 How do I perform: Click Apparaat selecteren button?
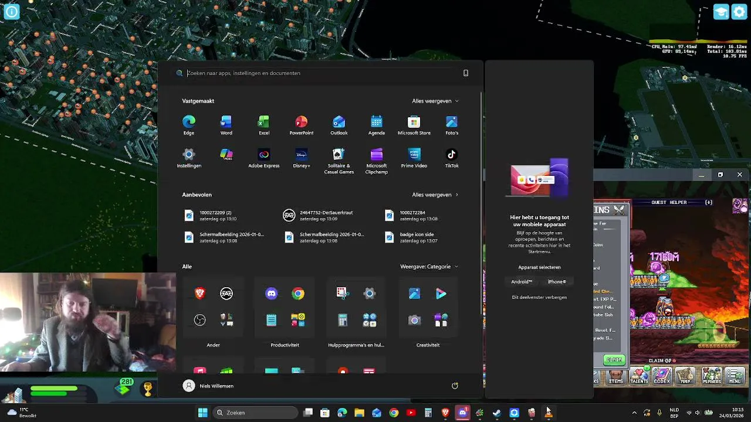click(x=539, y=267)
